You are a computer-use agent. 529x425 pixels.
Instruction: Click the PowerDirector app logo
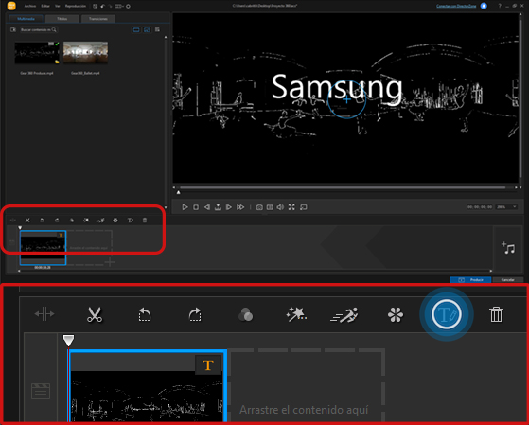pyautogui.click(x=11, y=6)
